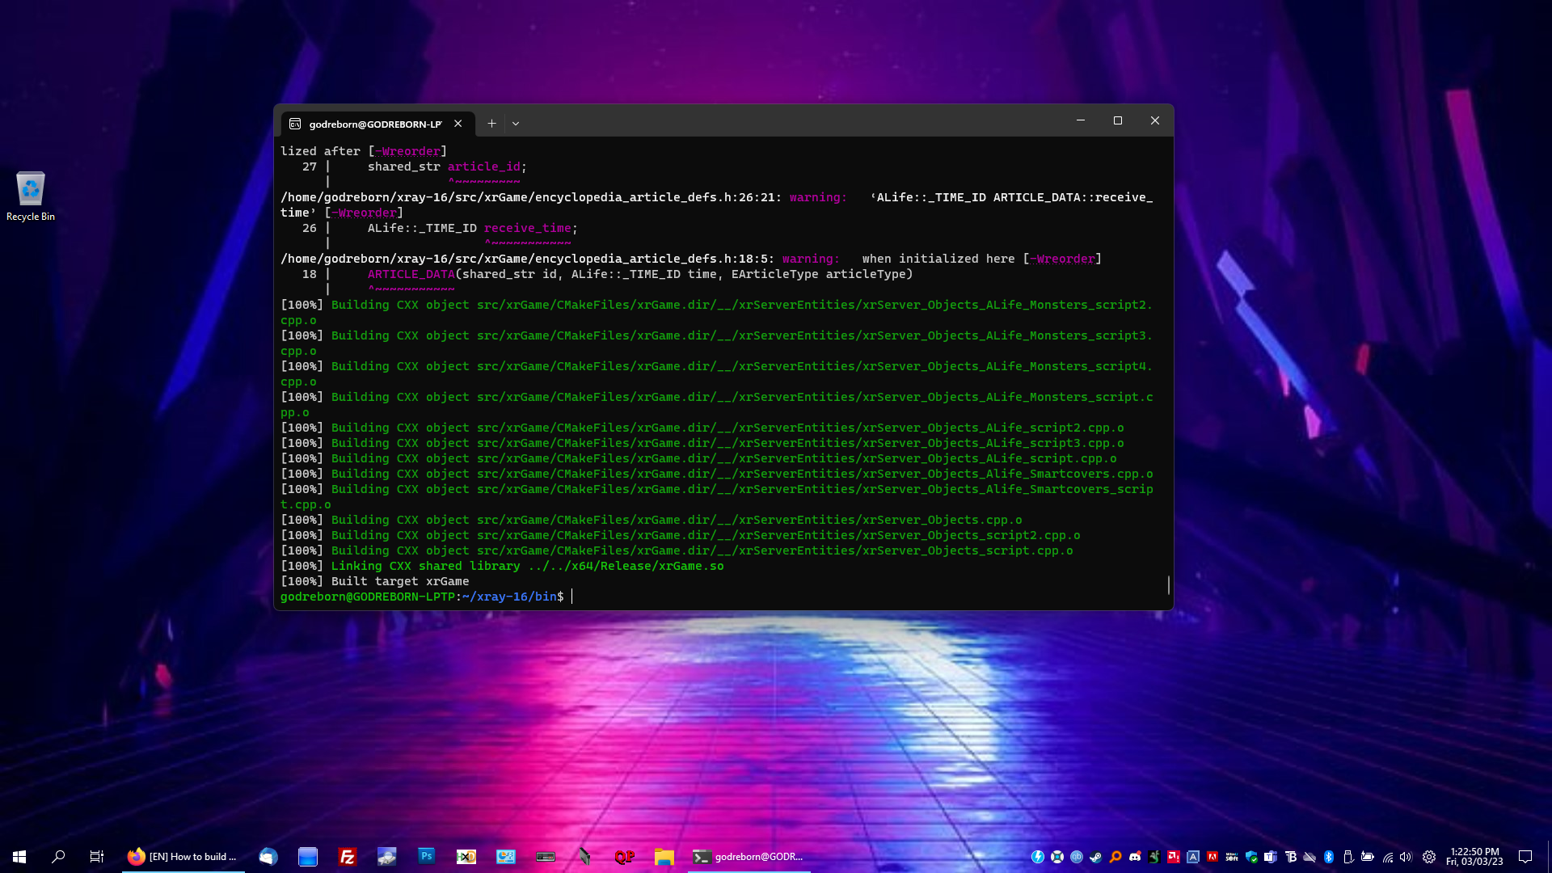
Task: Open the orange magnifier tray icon
Action: pyautogui.click(x=1115, y=857)
